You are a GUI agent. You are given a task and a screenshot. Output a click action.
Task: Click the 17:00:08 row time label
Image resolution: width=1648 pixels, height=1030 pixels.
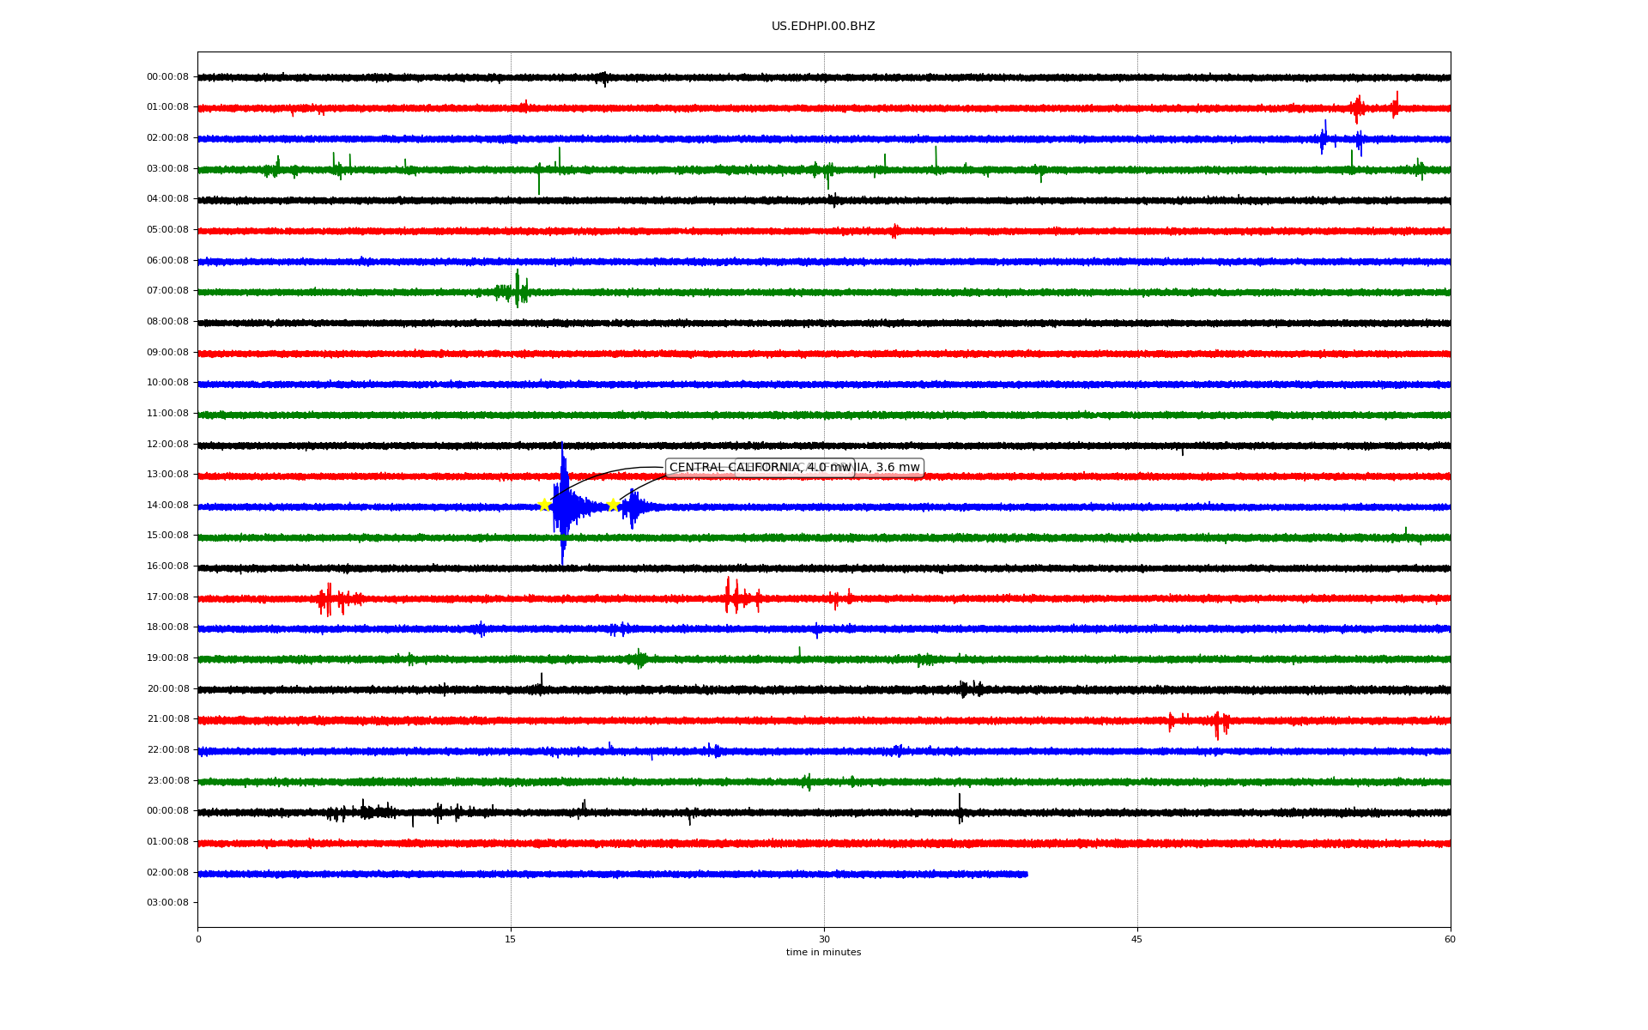tap(167, 597)
